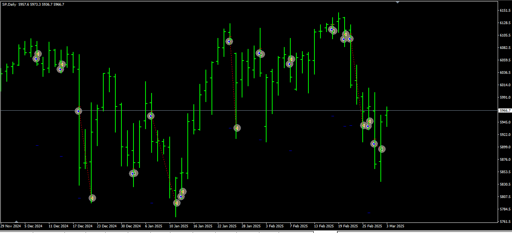
Task: Click the 6151.5 price axis label
Action: tap(505, 11)
